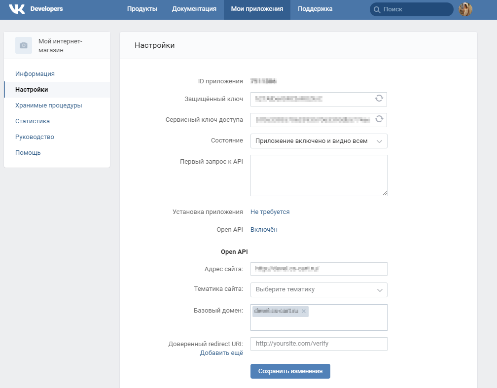Refresh the service access key icon
The height and width of the screenshot is (388, 497).
(379, 119)
